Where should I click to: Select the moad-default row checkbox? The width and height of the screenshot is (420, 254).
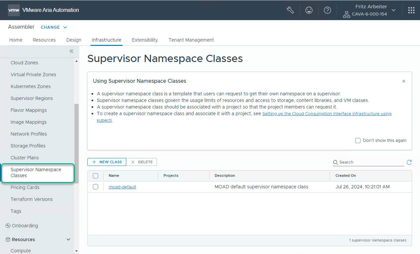point(95,187)
